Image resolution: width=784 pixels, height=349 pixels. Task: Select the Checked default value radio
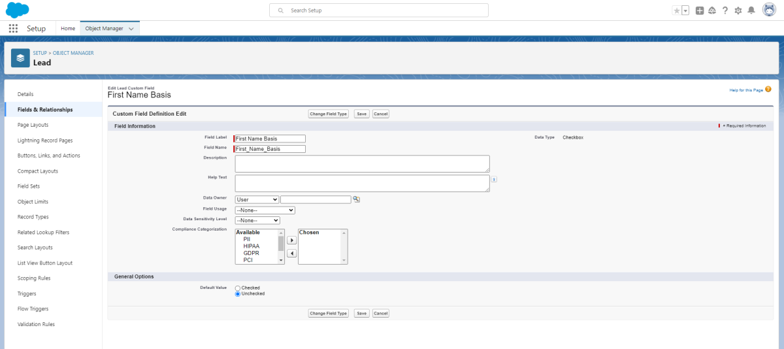pyautogui.click(x=238, y=288)
